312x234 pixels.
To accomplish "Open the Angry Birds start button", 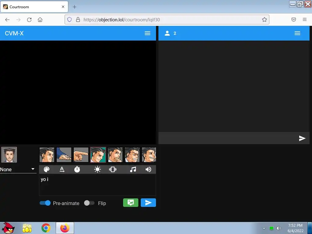I will point(8,228).
